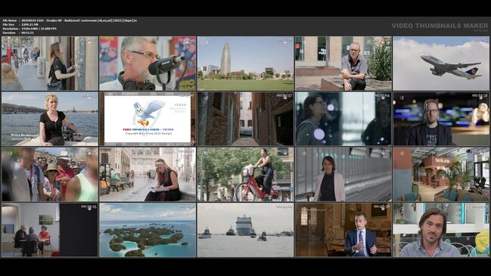Open the colorful cafe interior thumbnail
Viewport: 491px width, 276px height.
(441, 175)
